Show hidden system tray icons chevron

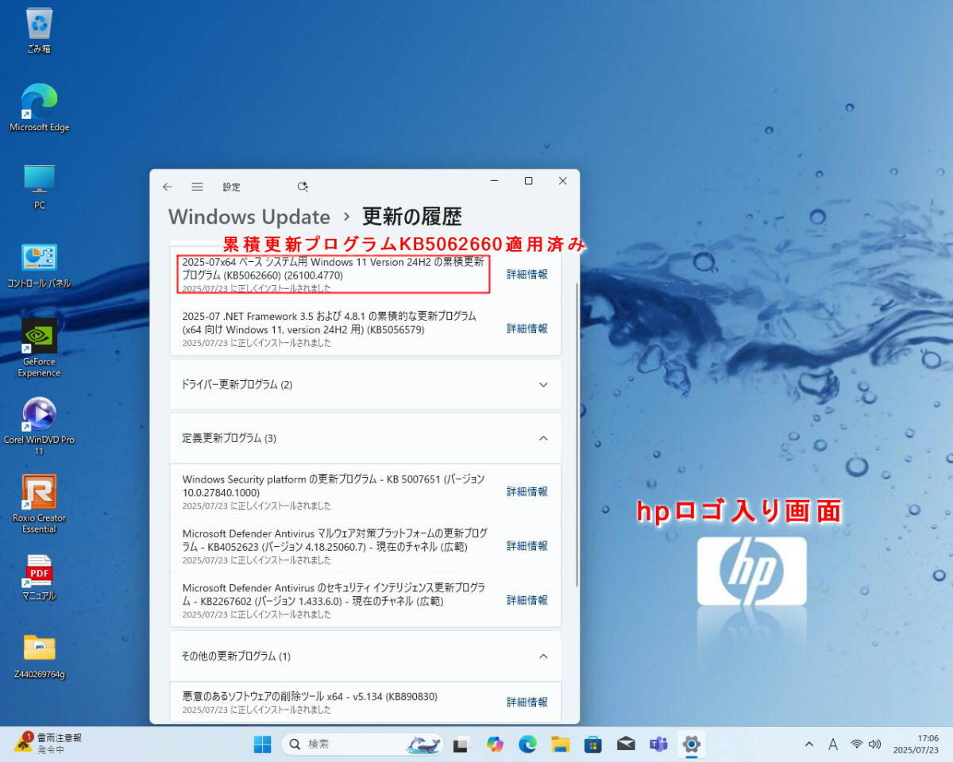coord(809,744)
